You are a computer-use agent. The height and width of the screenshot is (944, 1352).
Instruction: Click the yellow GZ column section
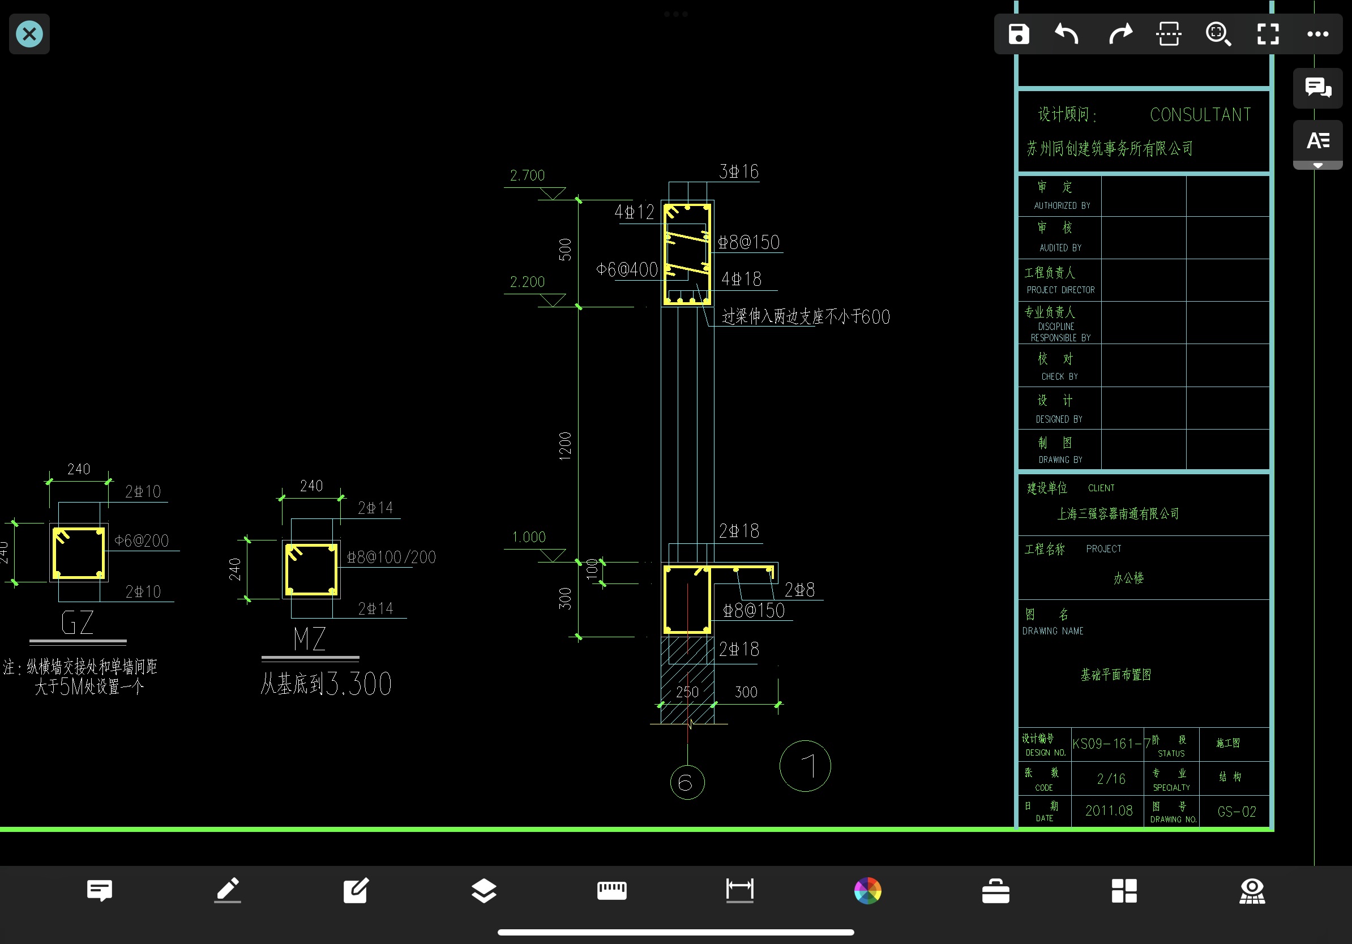tap(79, 552)
